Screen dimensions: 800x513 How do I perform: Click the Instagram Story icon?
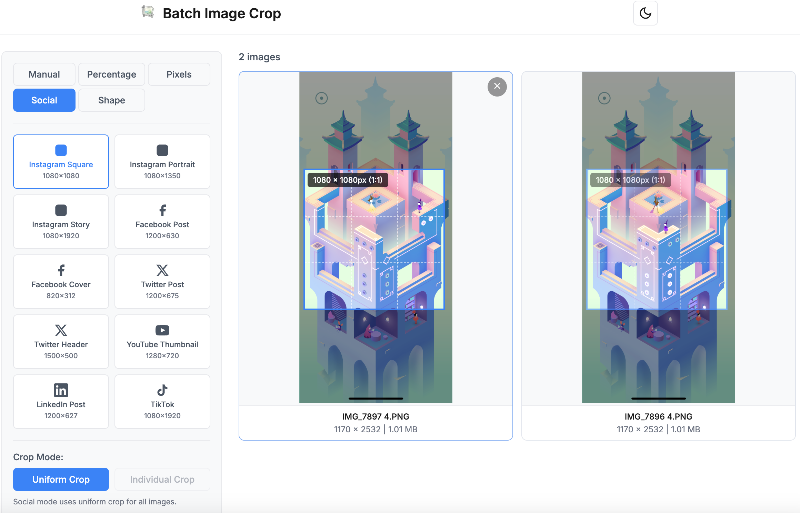pyautogui.click(x=61, y=210)
